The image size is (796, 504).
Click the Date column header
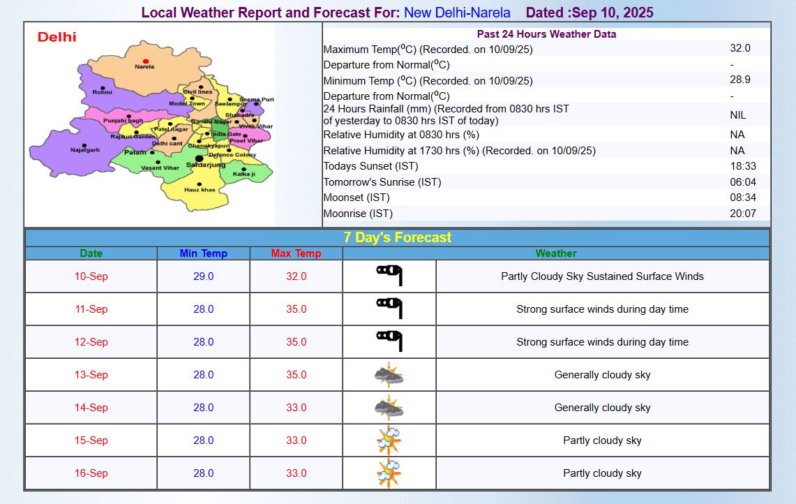click(x=91, y=253)
